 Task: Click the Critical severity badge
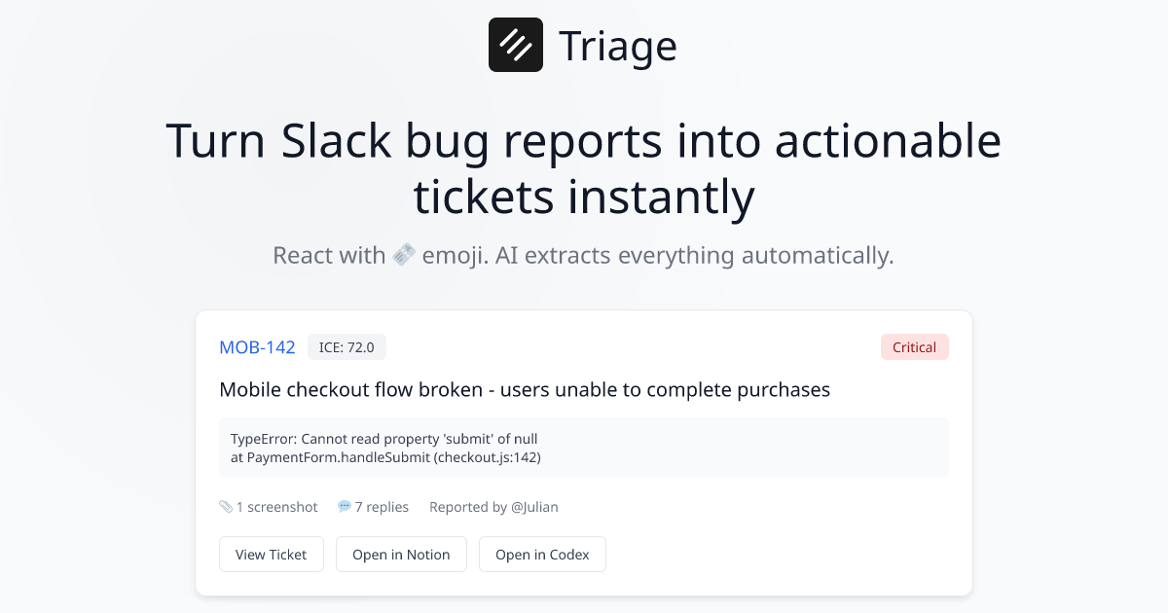tap(914, 346)
